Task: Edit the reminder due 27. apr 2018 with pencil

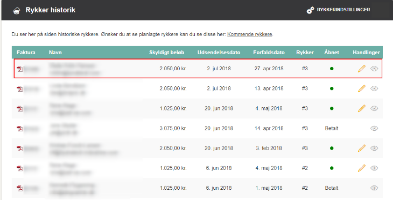Action: click(x=362, y=69)
